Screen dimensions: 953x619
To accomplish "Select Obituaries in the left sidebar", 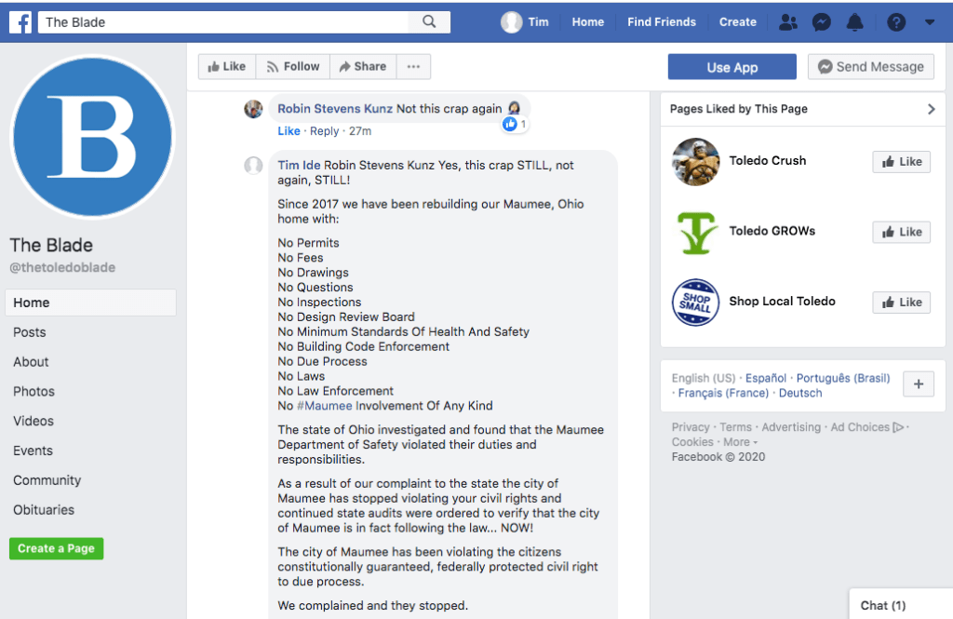I will 44,510.
